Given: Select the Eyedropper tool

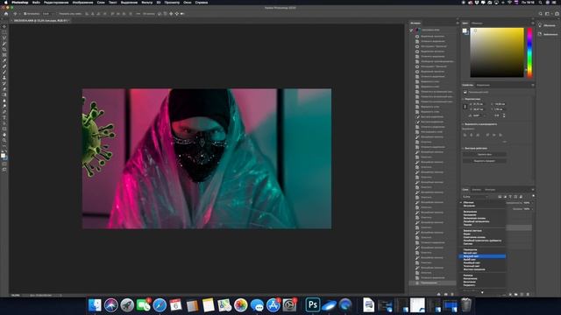Looking at the screenshot, I should point(4,60).
